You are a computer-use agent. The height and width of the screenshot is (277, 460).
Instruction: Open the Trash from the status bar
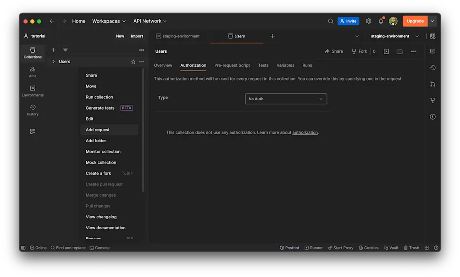coord(411,248)
